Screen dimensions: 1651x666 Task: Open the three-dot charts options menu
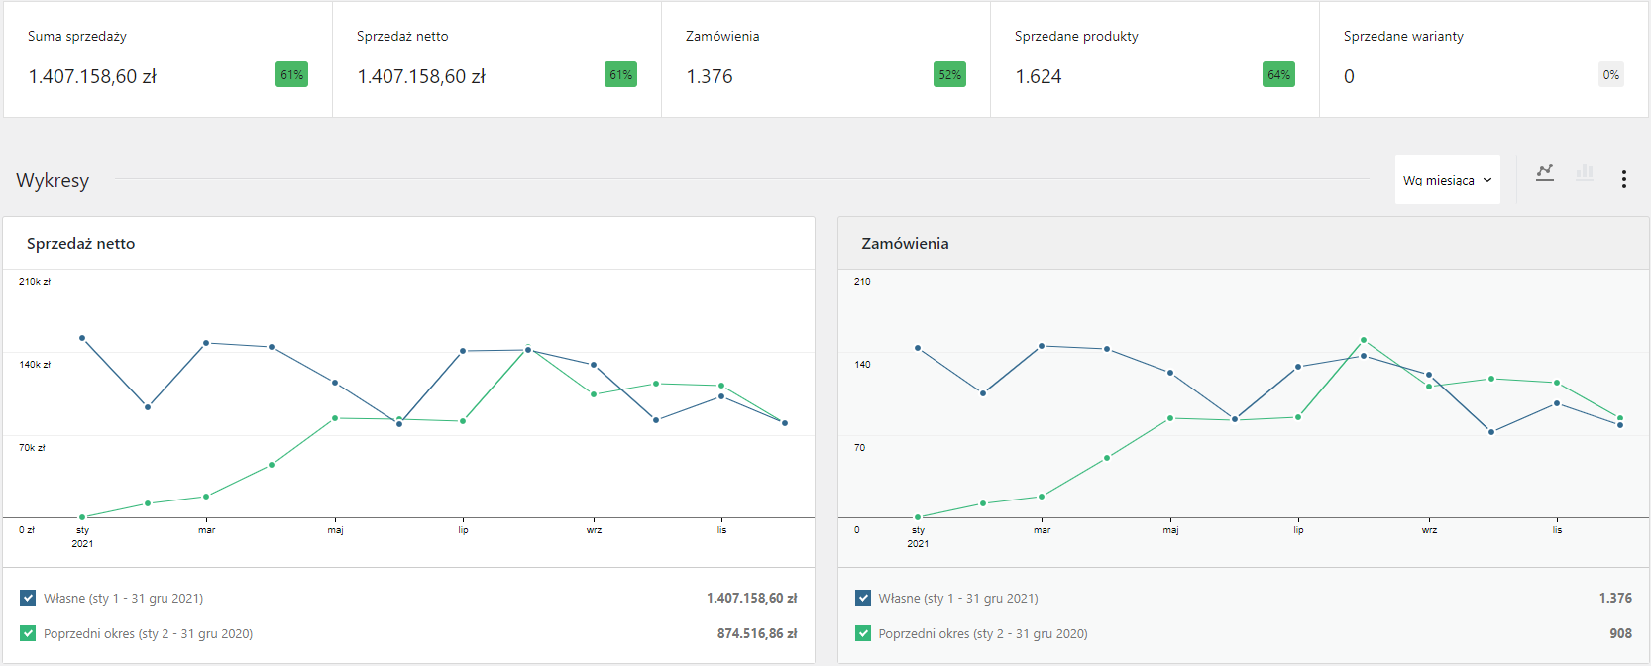(x=1623, y=179)
